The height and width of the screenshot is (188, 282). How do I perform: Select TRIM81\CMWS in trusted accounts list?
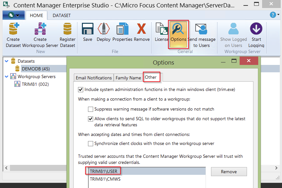[x=105, y=179]
